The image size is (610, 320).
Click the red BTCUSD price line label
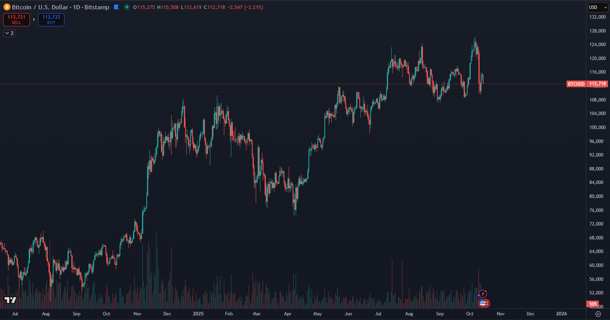(576, 84)
